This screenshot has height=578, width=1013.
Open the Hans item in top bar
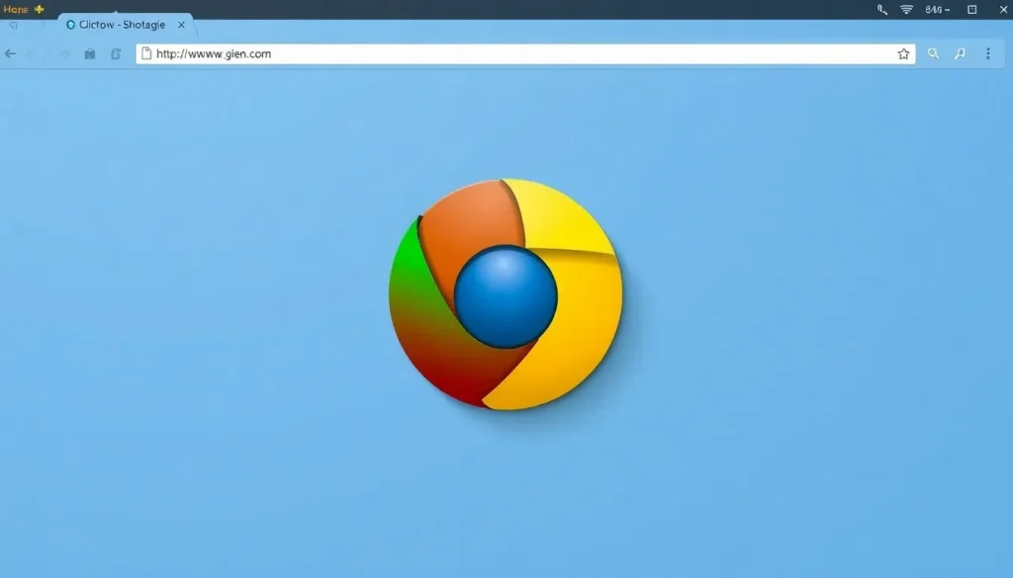click(x=16, y=9)
